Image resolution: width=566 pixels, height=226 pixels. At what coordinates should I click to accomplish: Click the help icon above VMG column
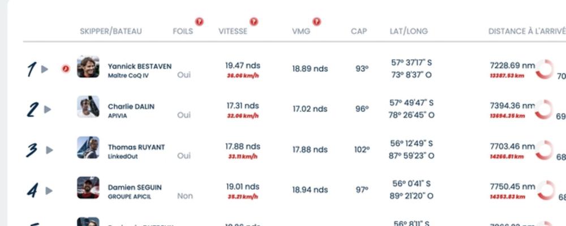[x=316, y=21]
